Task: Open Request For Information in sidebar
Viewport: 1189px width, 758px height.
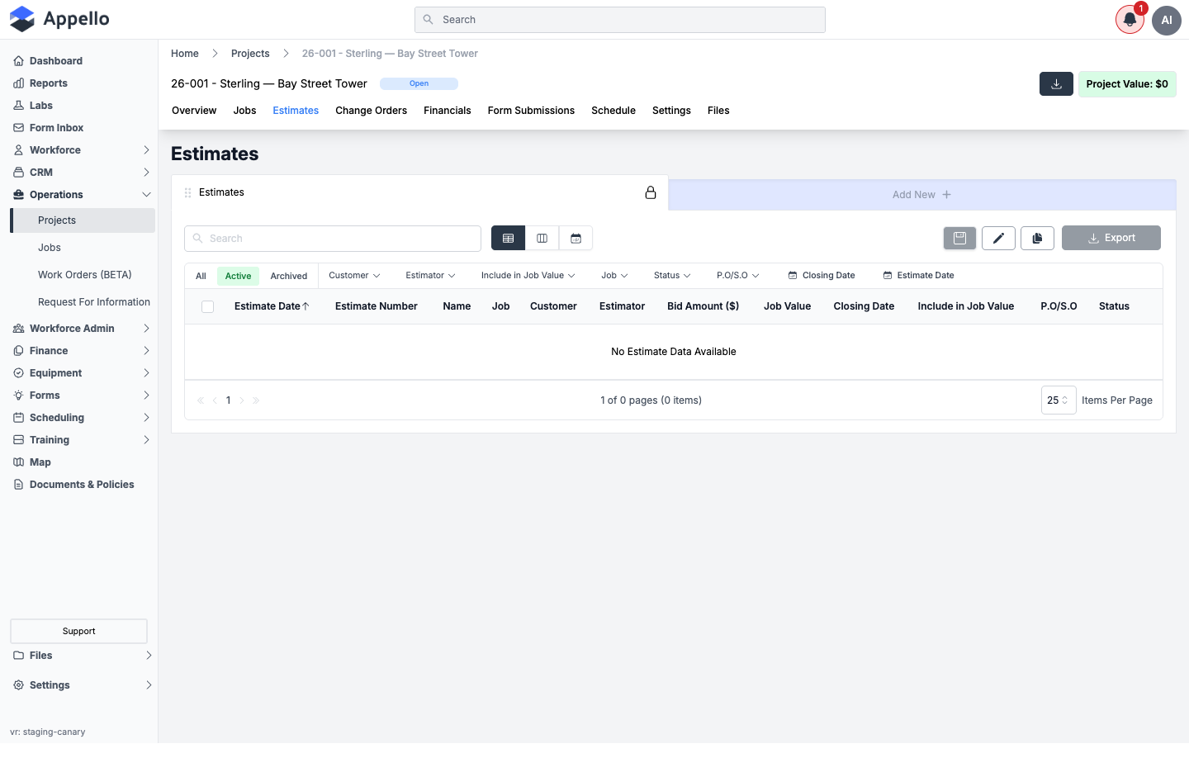Action: coord(94,302)
